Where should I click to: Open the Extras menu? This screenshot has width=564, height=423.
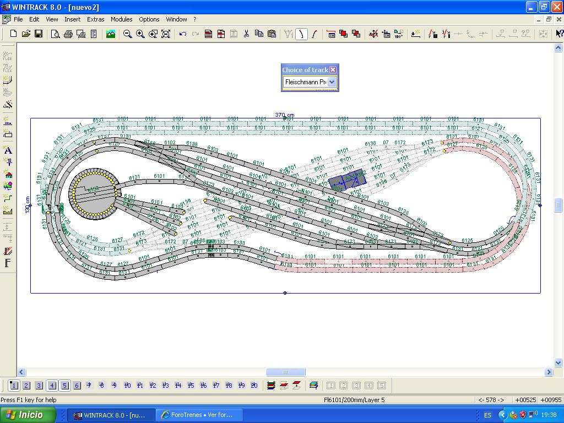click(x=95, y=19)
